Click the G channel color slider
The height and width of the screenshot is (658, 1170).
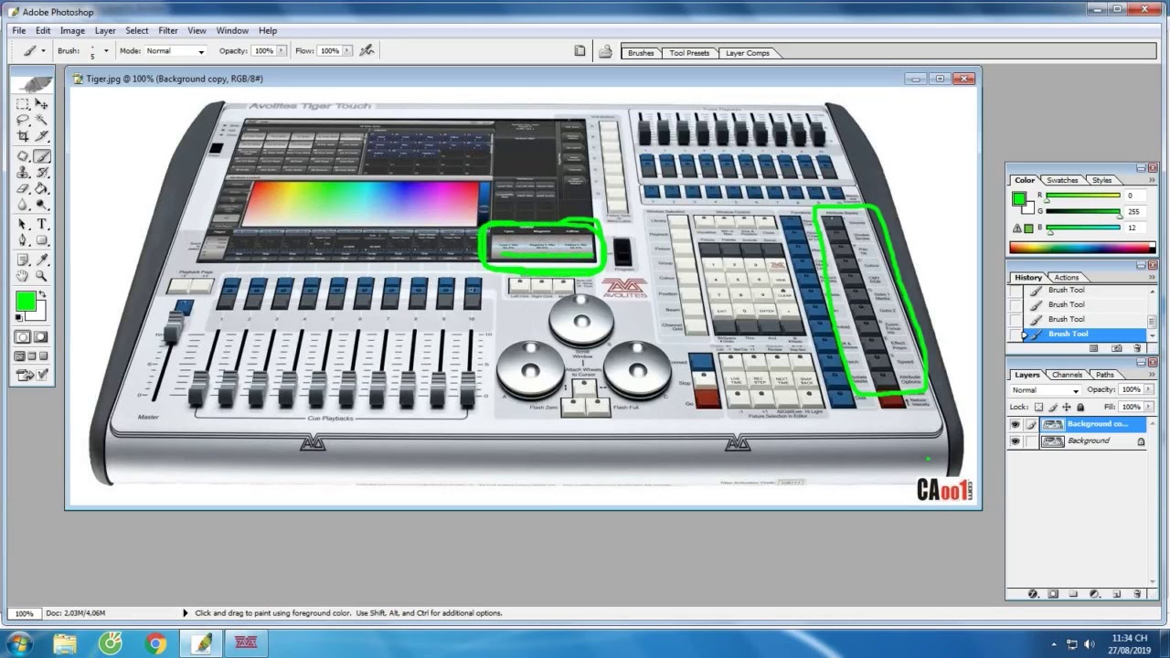click(x=1084, y=212)
